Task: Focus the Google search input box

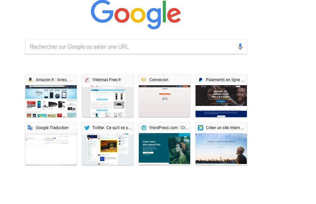Action: pyautogui.click(x=136, y=47)
